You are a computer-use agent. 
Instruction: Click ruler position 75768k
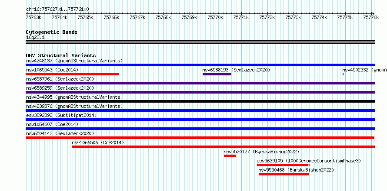pyautogui.click(x=163, y=17)
